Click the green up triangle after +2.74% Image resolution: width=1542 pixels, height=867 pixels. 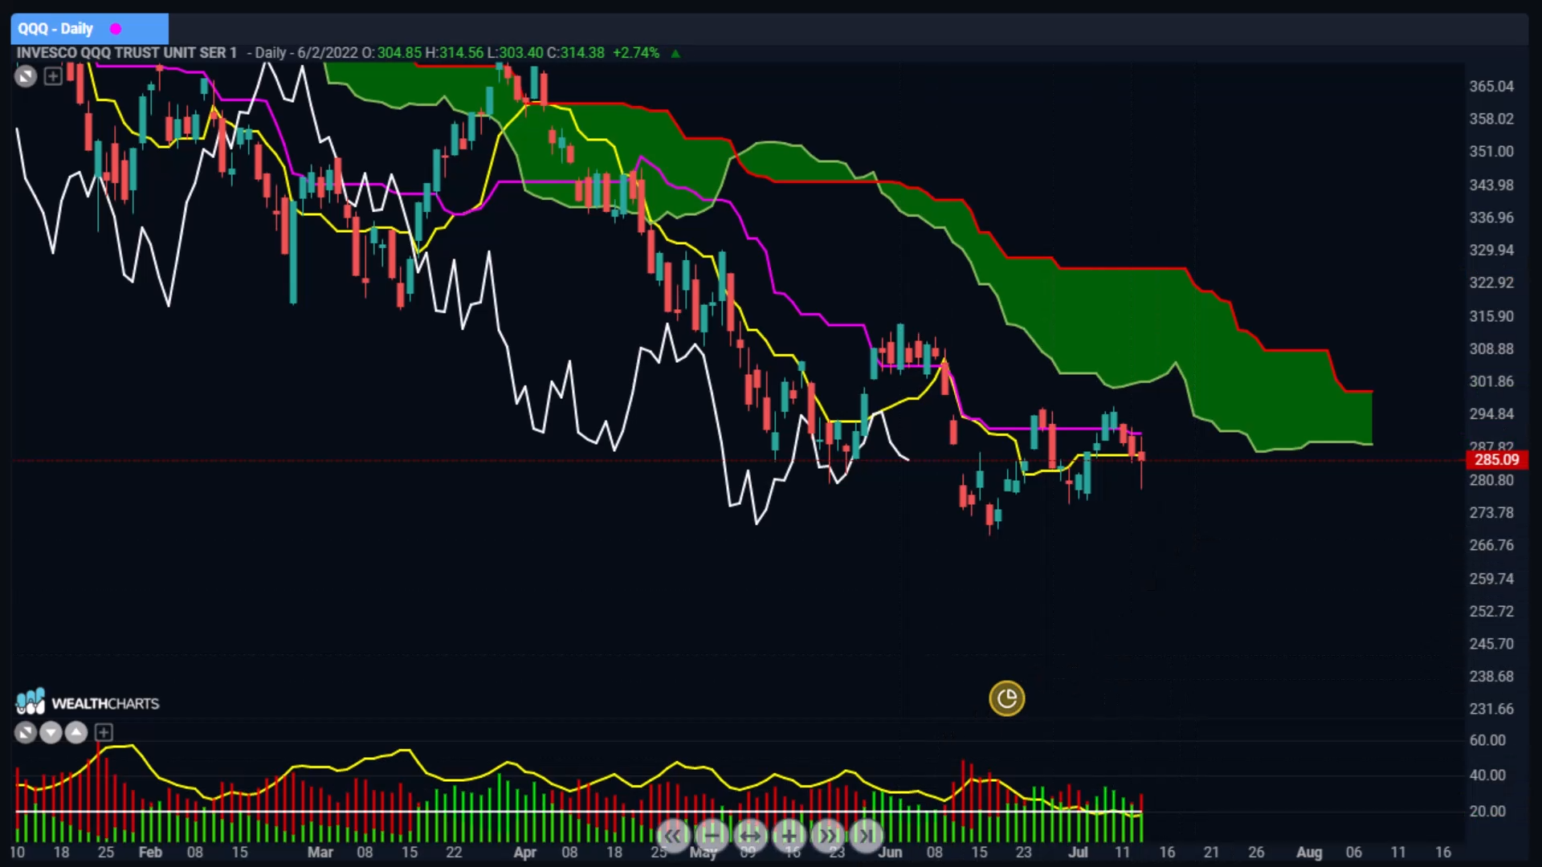(675, 54)
